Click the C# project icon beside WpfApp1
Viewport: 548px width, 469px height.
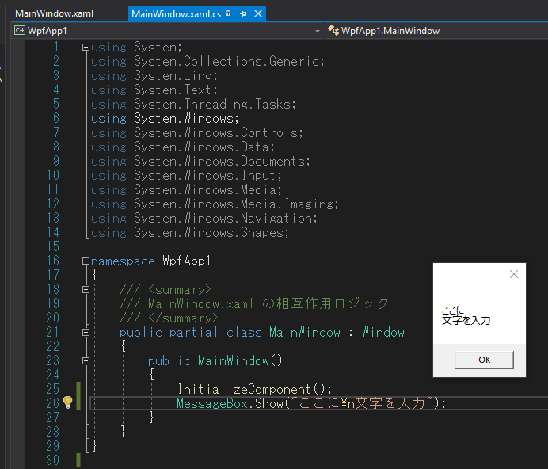coord(20,31)
